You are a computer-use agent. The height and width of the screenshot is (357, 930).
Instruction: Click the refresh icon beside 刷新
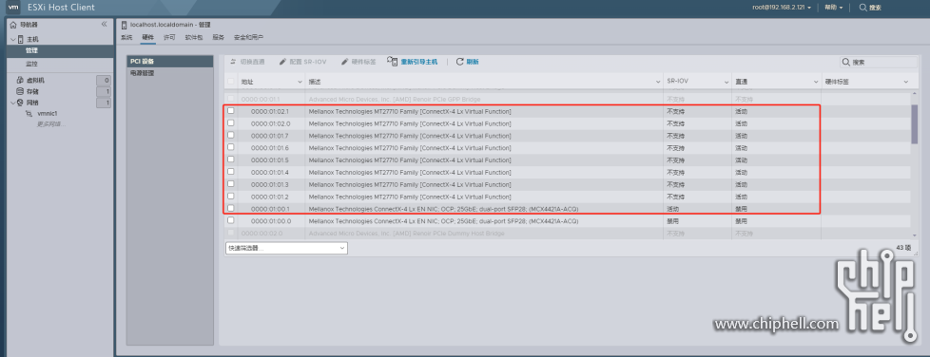click(x=459, y=62)
